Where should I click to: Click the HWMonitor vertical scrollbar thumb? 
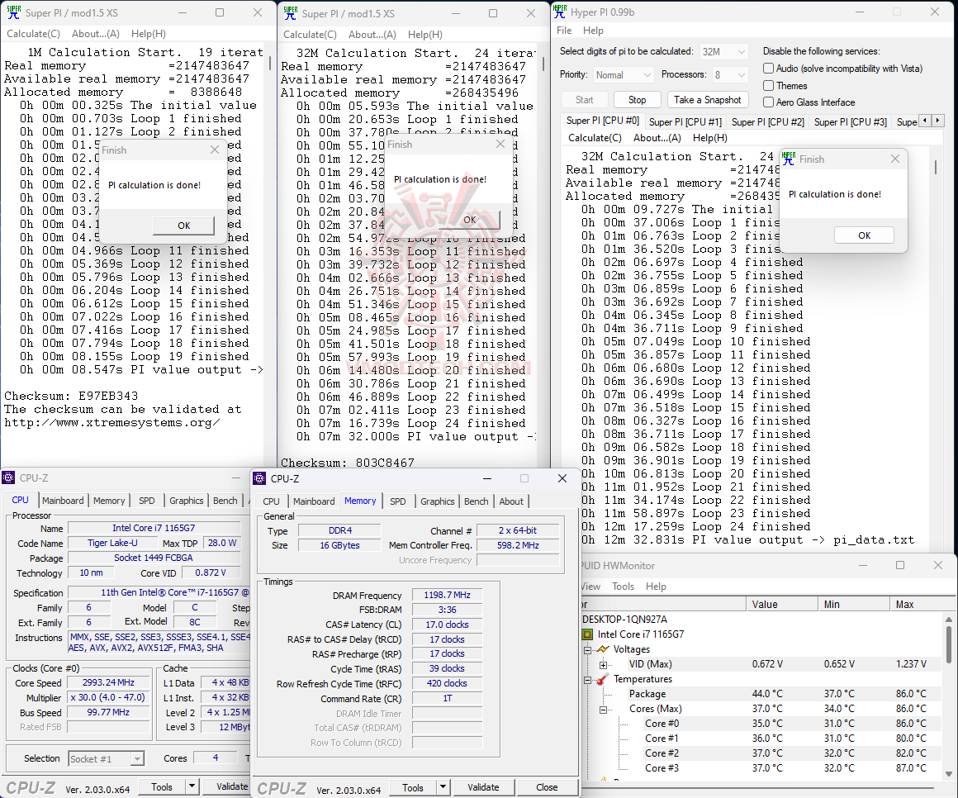point(948,644)
